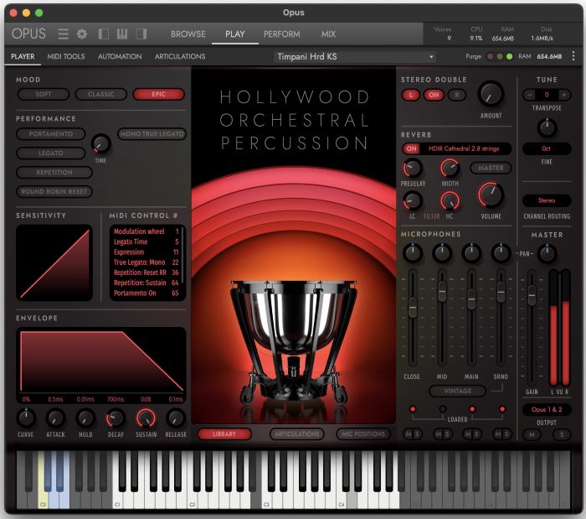Click the Stereo Double Amount knob

[x=491, y=94]
